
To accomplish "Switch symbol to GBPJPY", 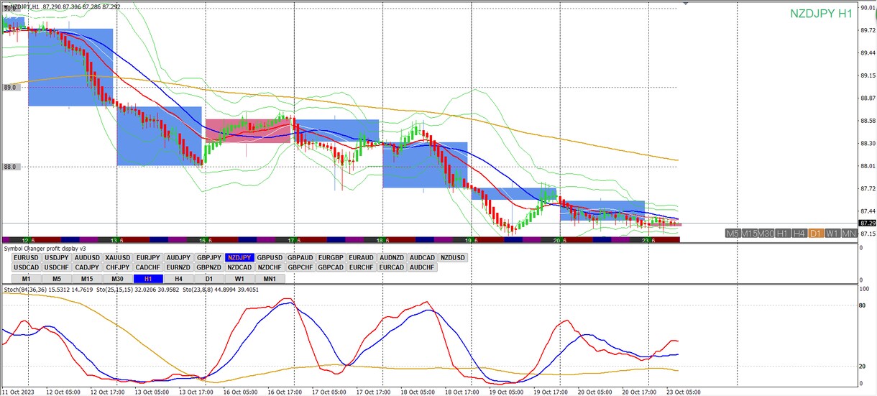I will [208, 257].
